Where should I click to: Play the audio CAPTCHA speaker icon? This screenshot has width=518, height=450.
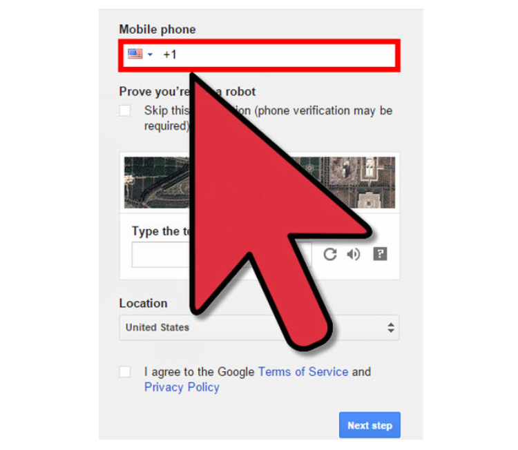point(353,254)
